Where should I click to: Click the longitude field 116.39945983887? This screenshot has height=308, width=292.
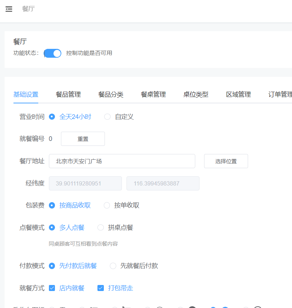click(163, 183)
